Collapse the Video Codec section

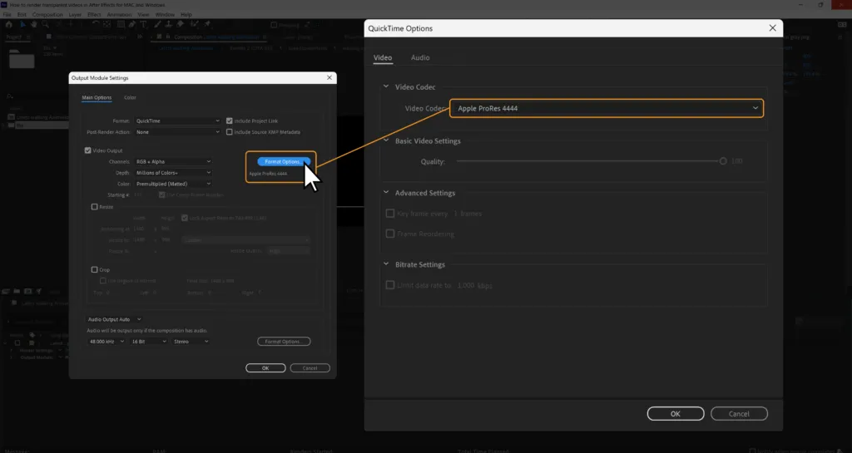386,86
